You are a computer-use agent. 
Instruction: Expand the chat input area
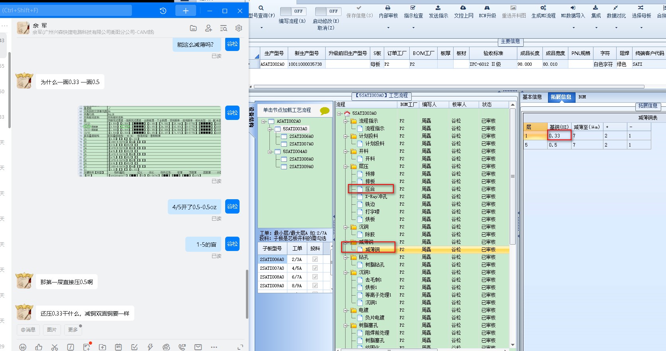click(240, 347)
